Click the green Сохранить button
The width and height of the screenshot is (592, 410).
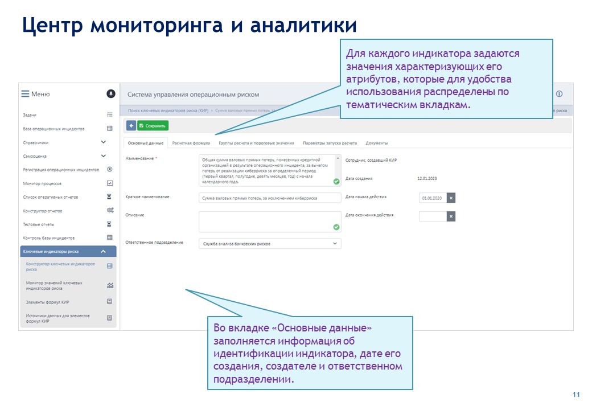click(153, 126)
